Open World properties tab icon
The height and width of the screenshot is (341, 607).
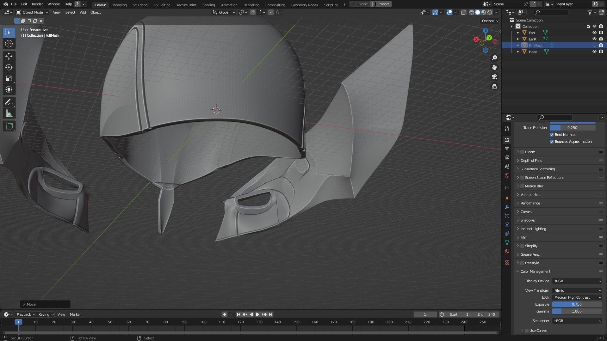pos(507,175)
